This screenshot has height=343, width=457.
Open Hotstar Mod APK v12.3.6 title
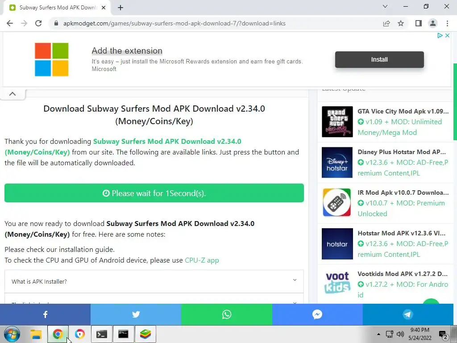coord(402,233)
